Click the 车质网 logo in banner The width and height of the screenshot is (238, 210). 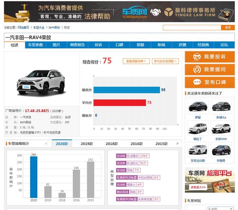click(135, 13)
